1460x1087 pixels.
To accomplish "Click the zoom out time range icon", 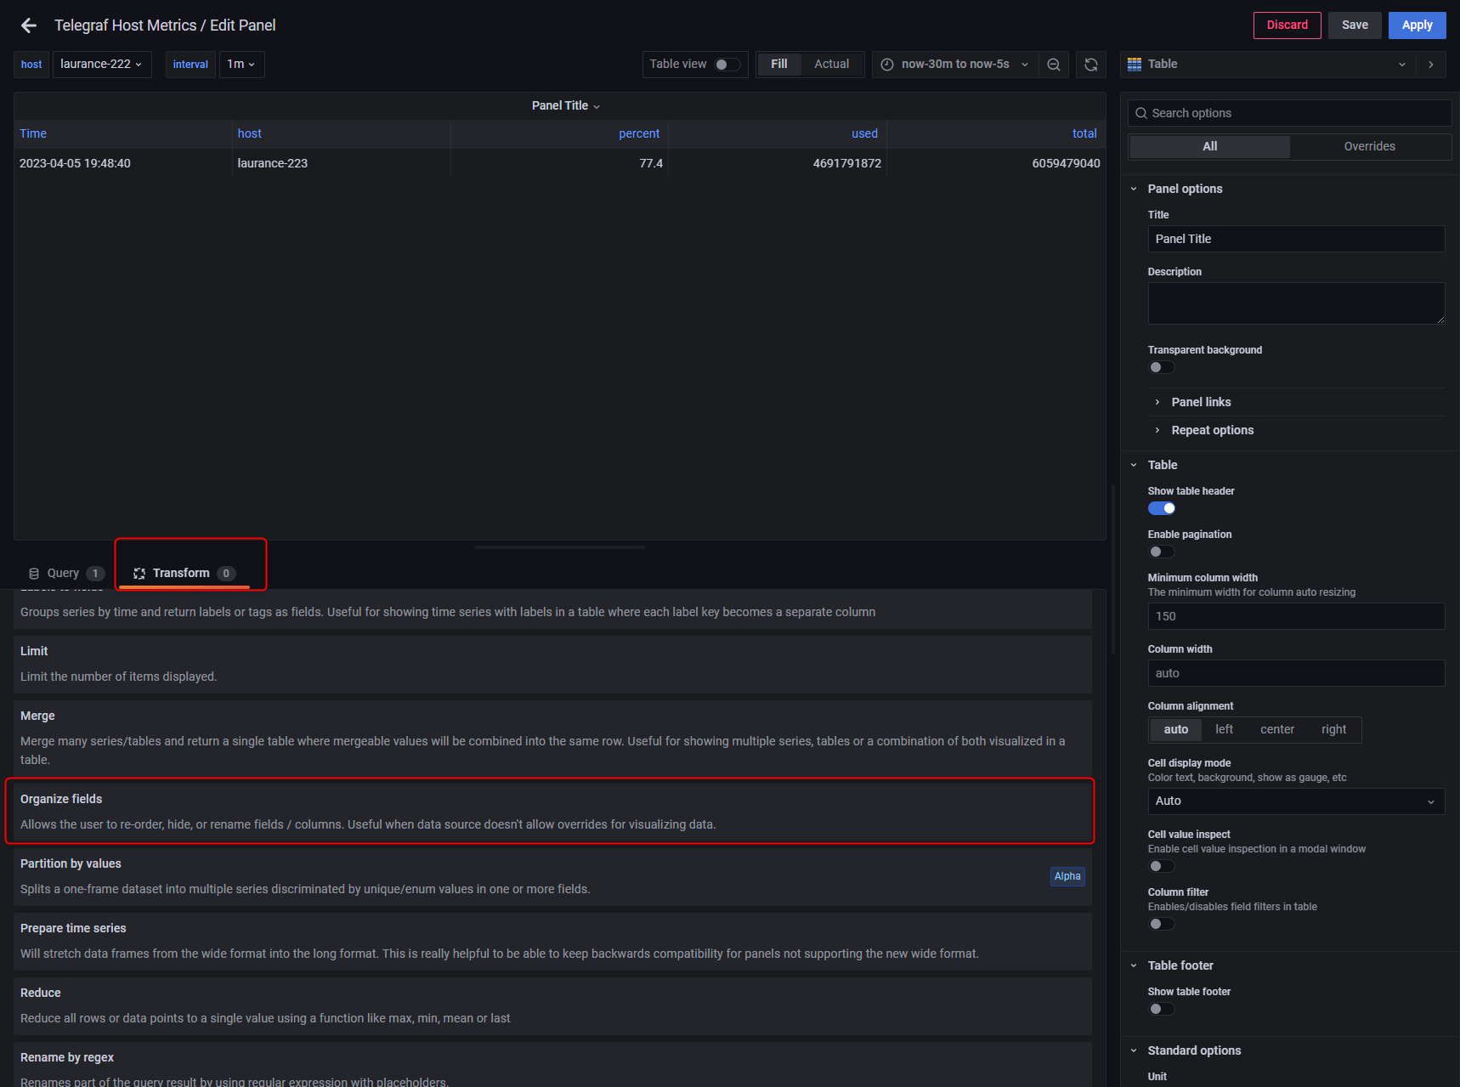I will click(x=1054, y=65).
